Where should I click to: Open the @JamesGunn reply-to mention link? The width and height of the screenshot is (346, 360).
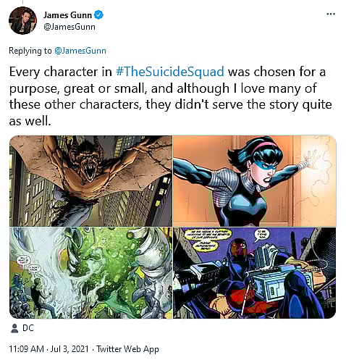point(80,51)
